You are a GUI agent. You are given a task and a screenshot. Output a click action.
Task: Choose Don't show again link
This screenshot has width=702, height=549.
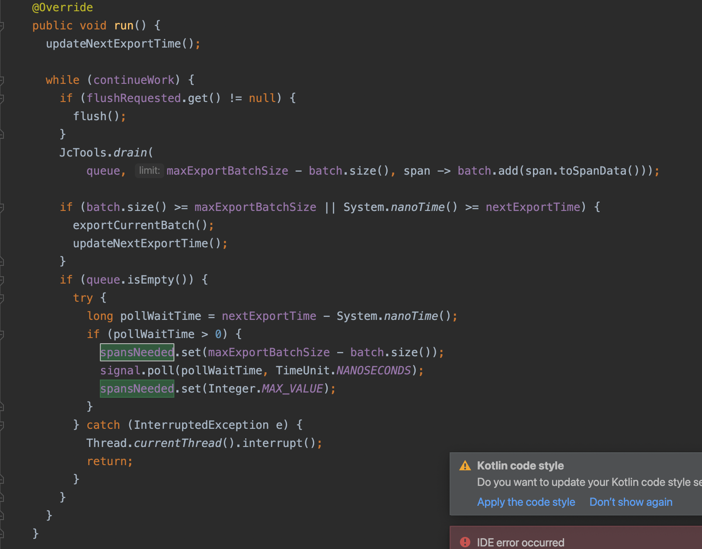coord(631,502)
